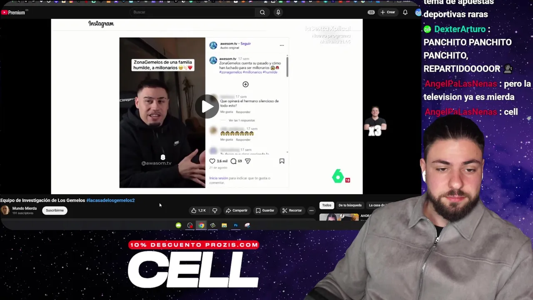
Task: Click Instagram post share arrow
Action: point(248,161)
